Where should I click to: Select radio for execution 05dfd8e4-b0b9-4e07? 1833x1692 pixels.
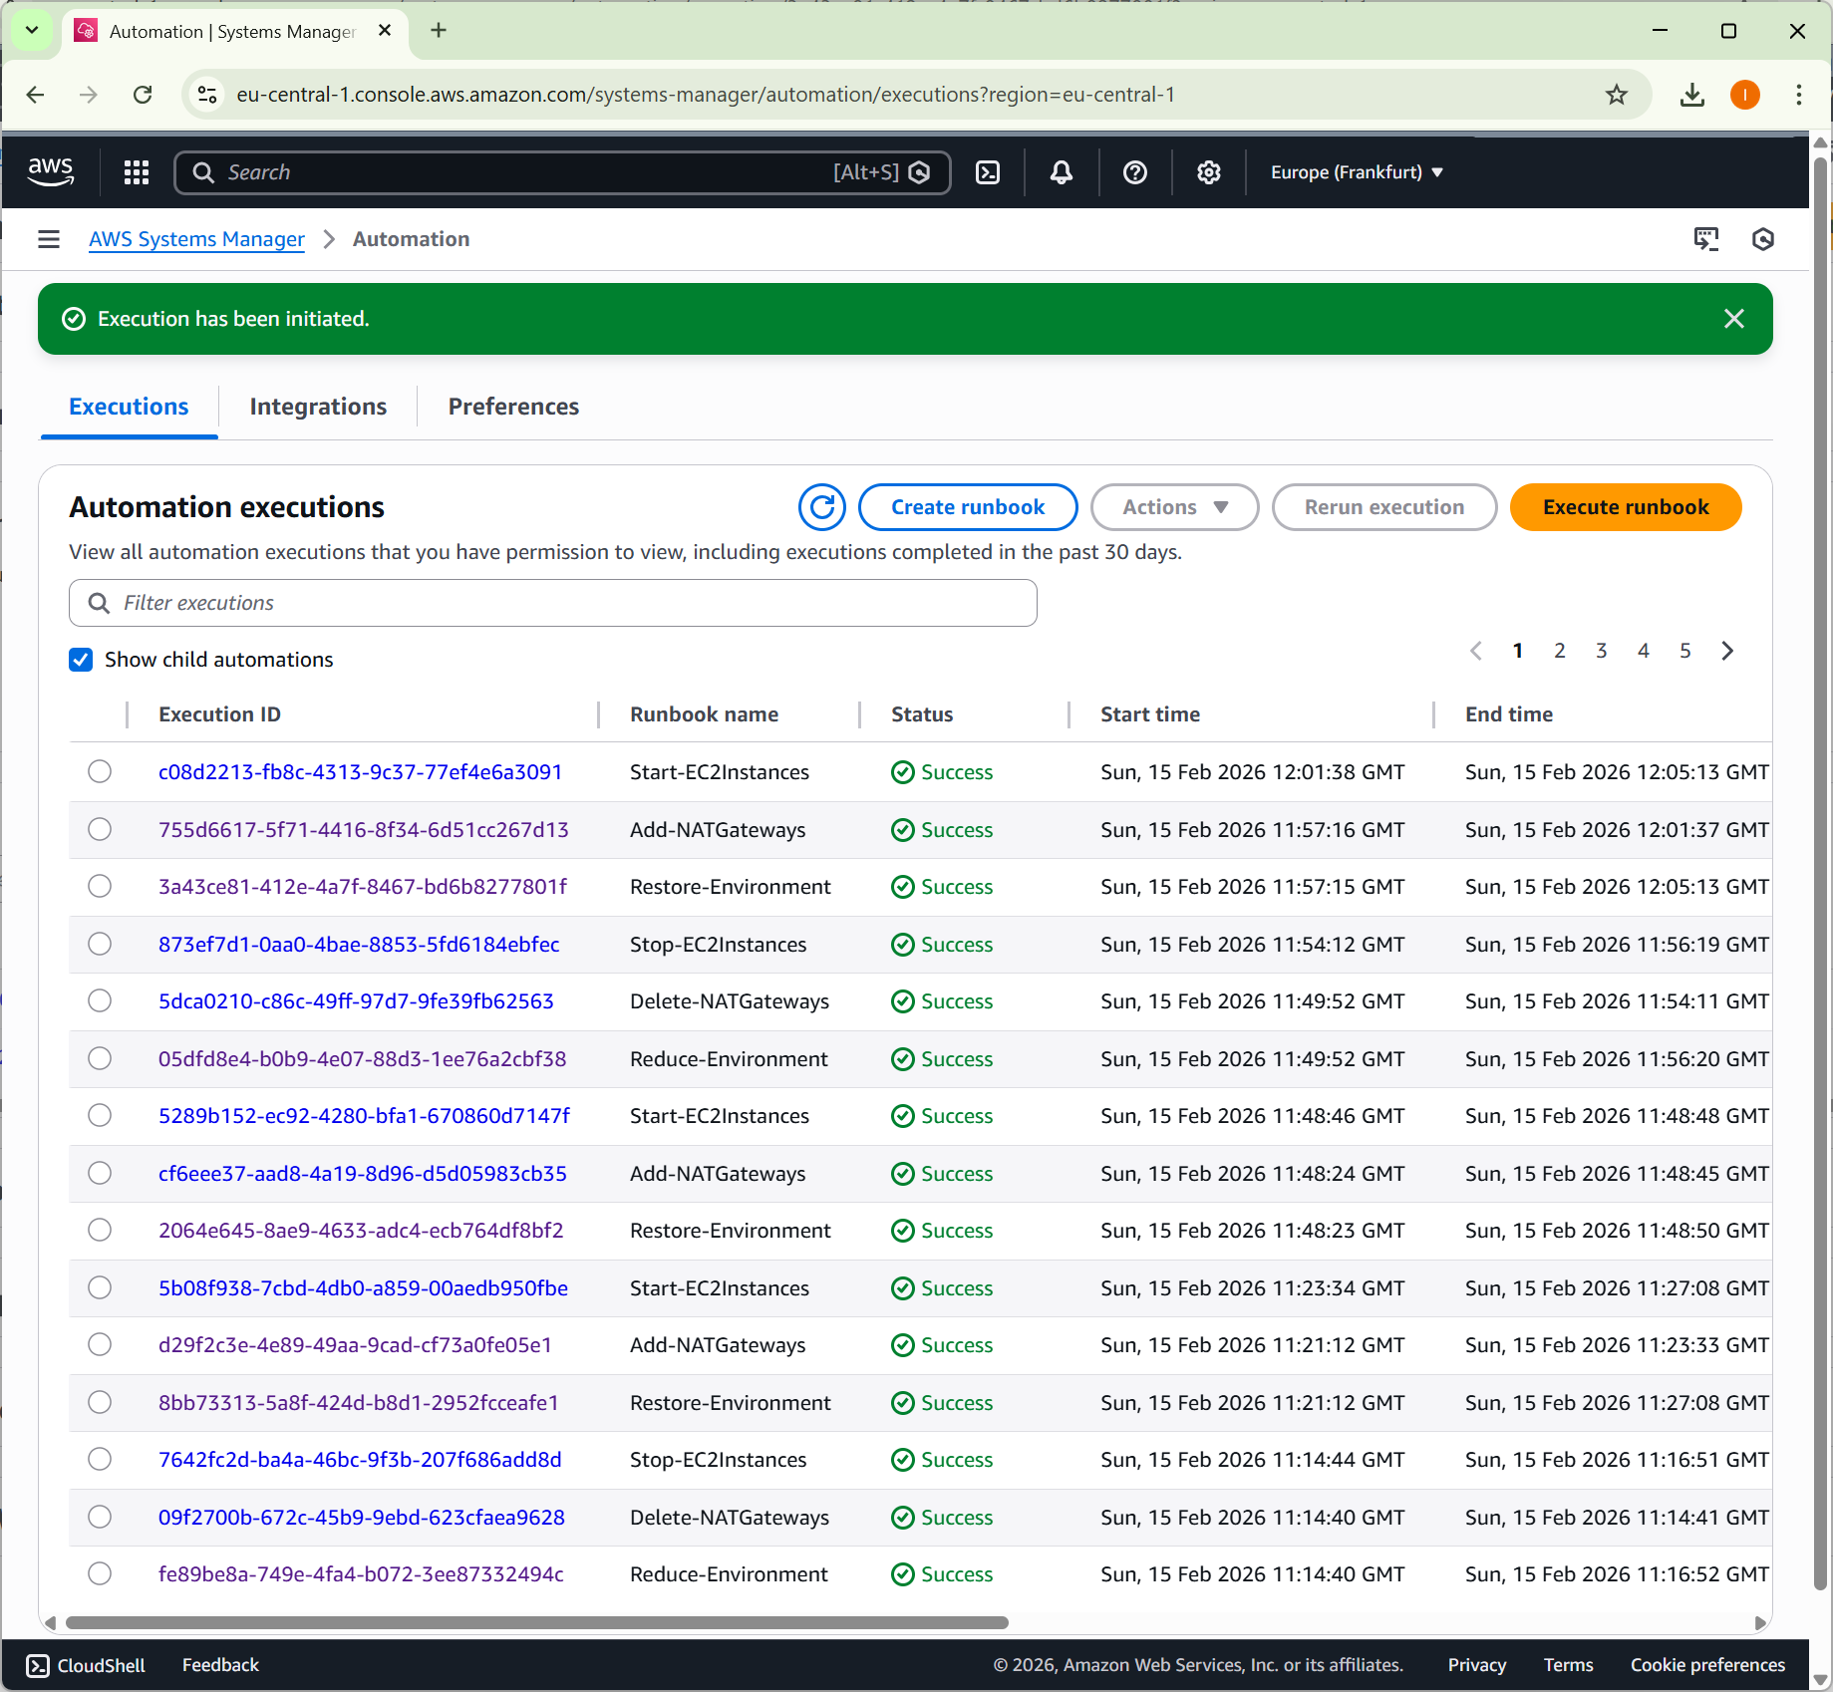(100, 1058)
